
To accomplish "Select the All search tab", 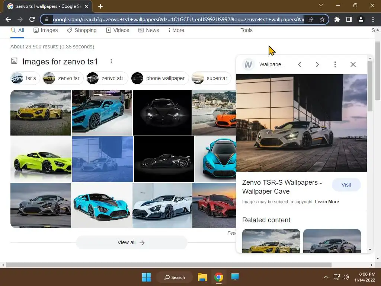I will [17, 31].
